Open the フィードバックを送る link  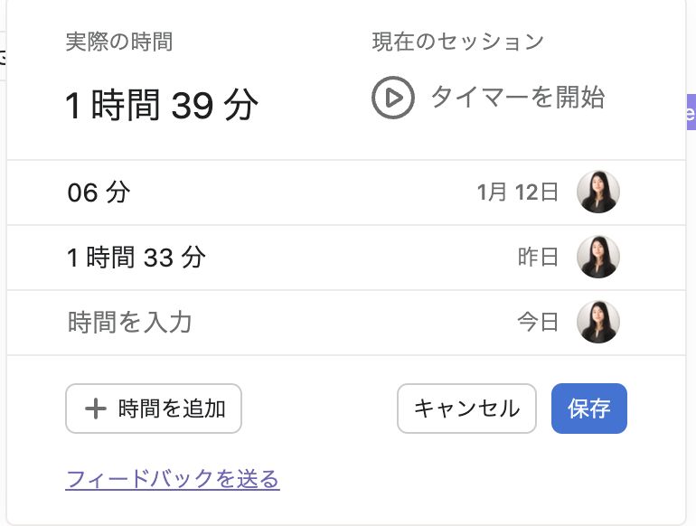173,479
